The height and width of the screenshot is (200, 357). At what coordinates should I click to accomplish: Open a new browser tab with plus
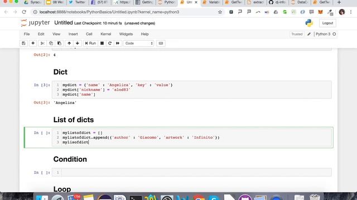[x=339, y=2]
